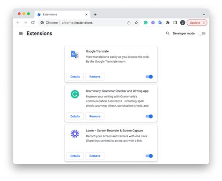Open Details for Google Translate
222x181 pixels.
click(x=75, y=77)
